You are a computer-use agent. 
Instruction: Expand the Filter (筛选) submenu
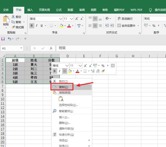[72, 140]
